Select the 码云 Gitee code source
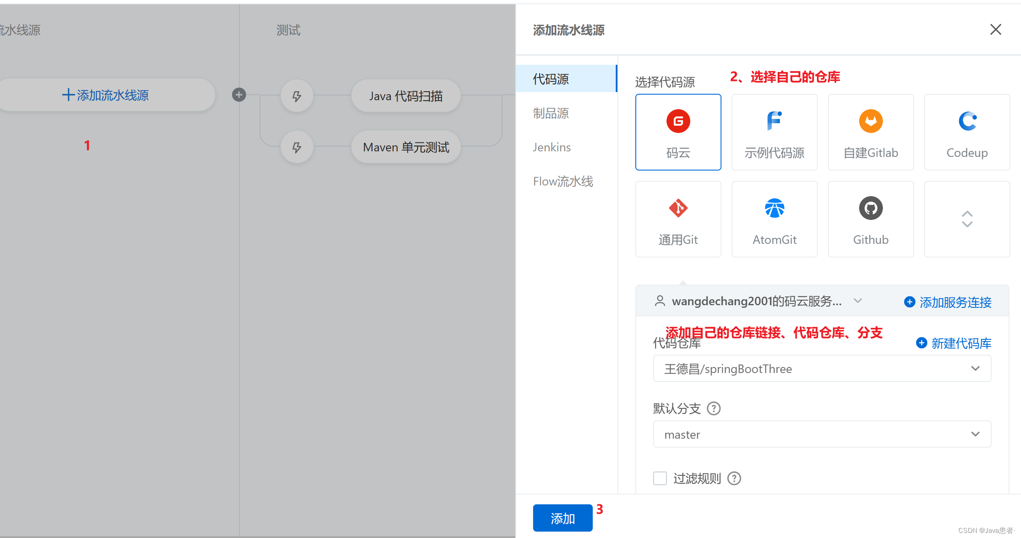The width and height of the screenshot is (1021, 538). tap(678, 132)
